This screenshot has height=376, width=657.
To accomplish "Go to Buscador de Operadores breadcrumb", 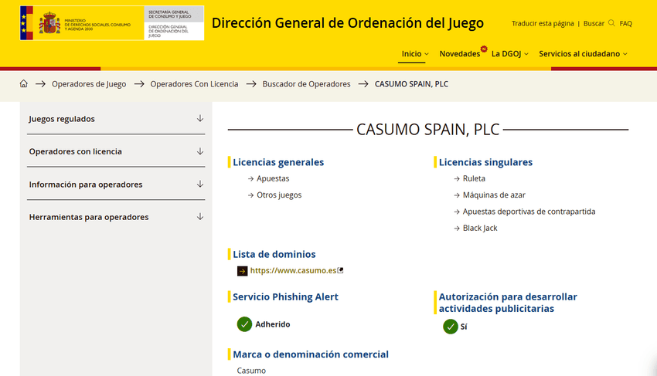I will 306,83.
